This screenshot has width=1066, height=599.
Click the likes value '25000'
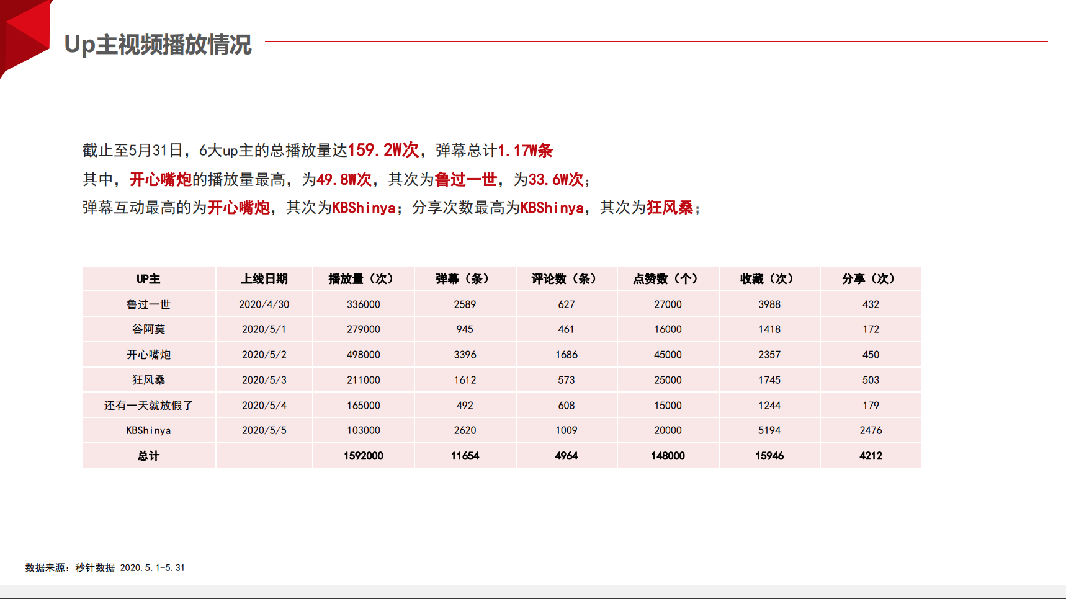tap(668, 380)
